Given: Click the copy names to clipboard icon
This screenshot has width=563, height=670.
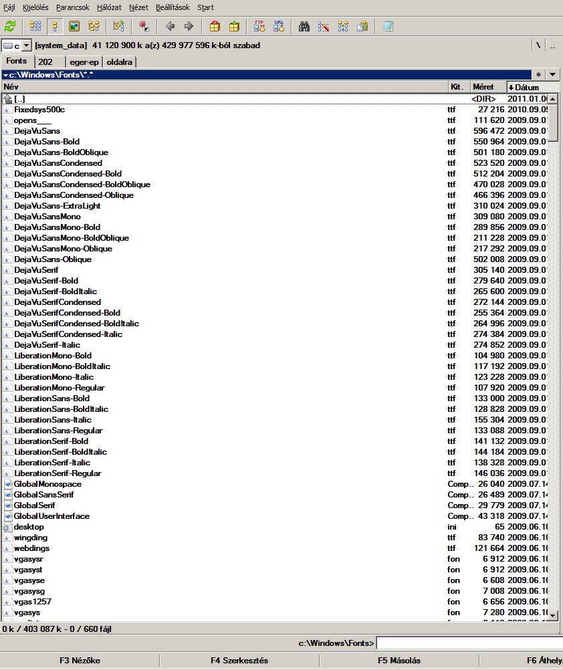Looking at the screenshot, I should (x=362, y=27).
